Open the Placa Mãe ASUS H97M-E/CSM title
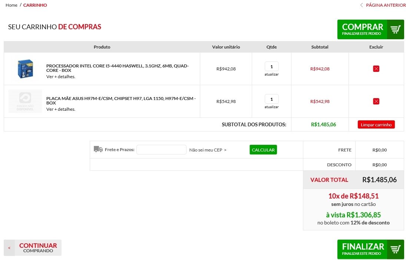This screenshot has width=406, height=260. [x=121, y=101]
